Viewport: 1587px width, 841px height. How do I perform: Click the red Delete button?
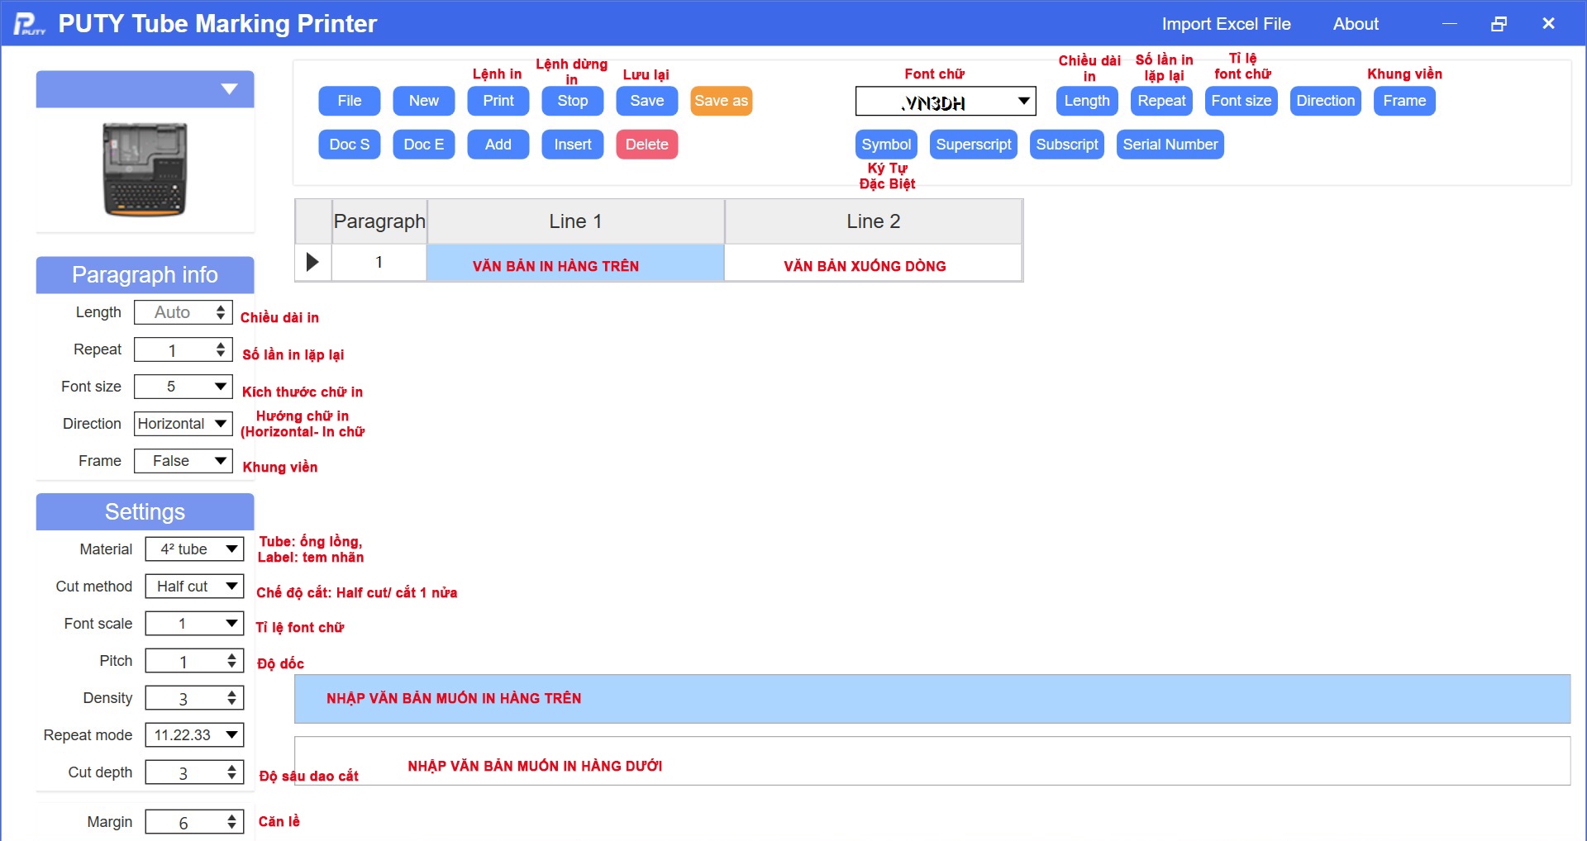646,145
